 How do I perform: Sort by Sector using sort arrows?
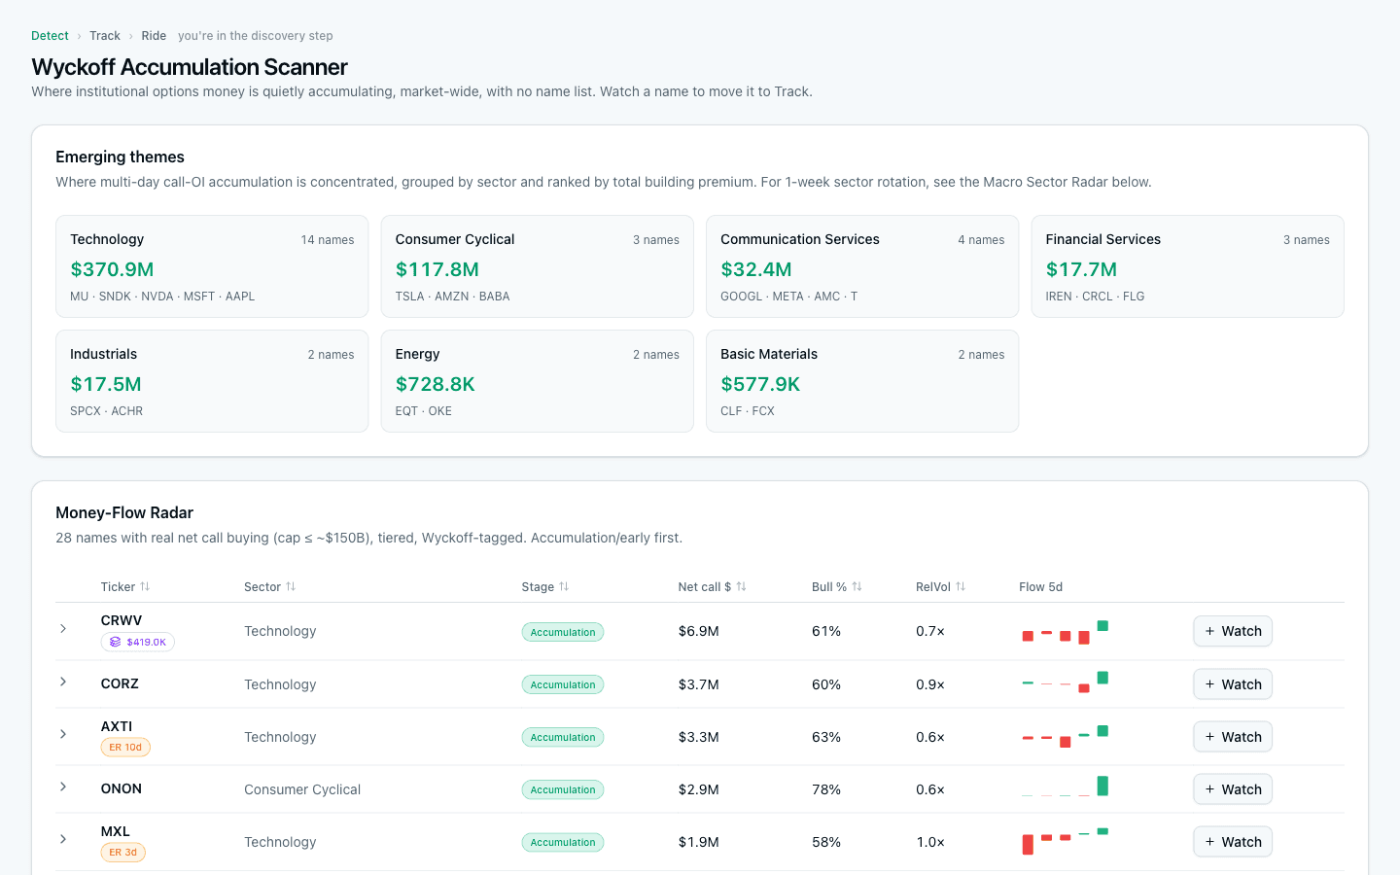(291, 586)
